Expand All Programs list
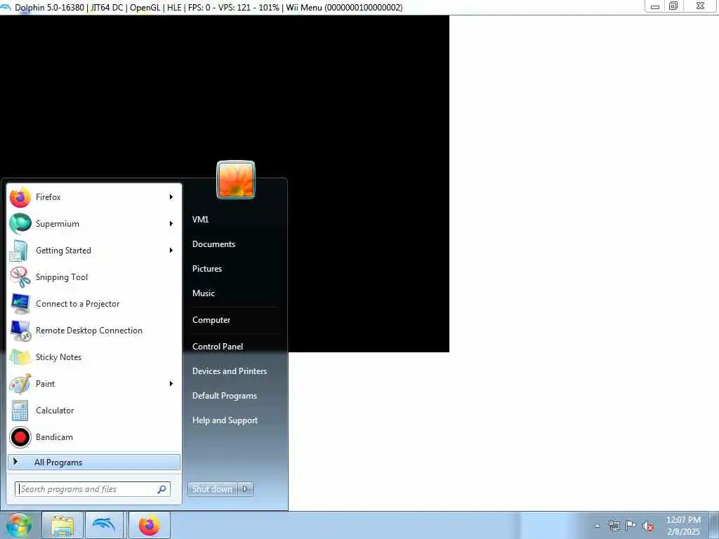Viewport: 719px width, 539px height. (x=94, y=463)
